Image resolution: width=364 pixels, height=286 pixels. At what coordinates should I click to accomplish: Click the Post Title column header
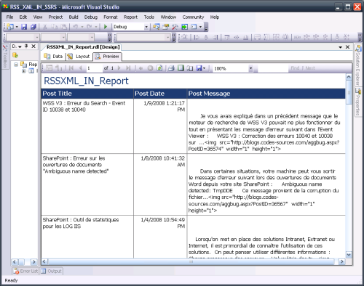tap(87, 94)
